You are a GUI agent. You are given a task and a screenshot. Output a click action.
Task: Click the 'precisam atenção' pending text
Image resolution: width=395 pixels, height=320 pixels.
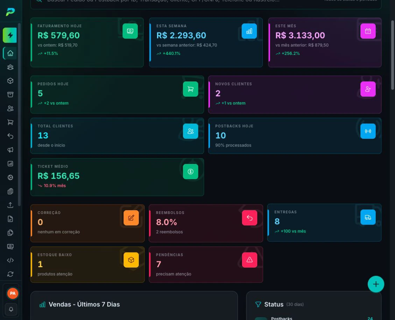[174, 274]
